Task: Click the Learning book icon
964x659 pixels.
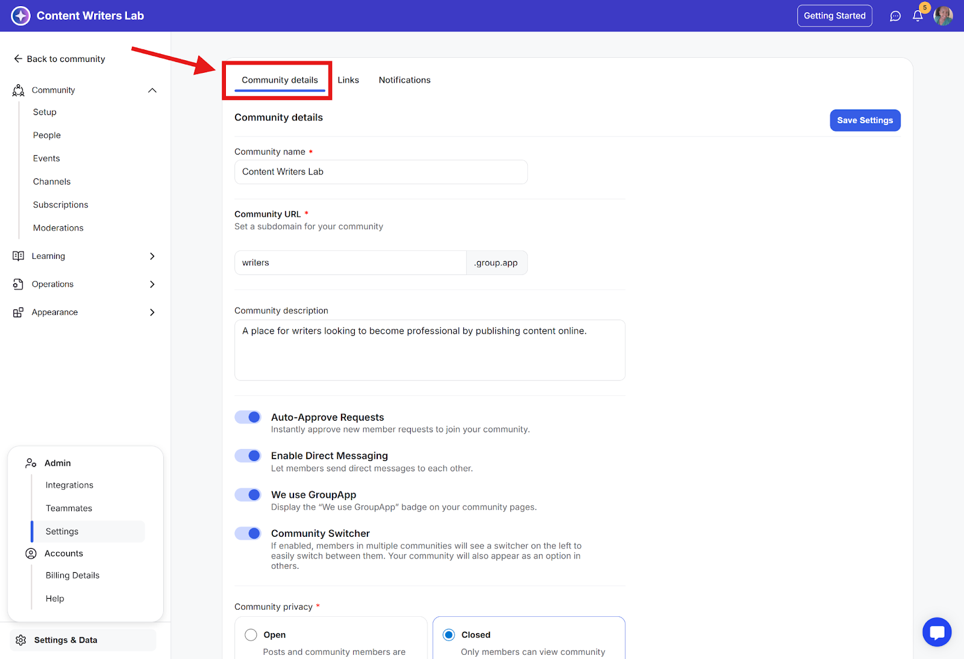Action: 19,256
